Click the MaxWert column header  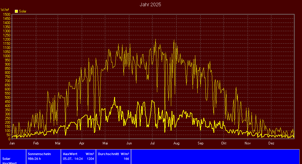pos(70,154)
